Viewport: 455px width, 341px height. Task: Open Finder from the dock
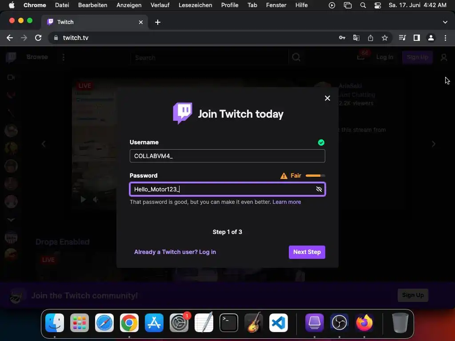point(55,323)
